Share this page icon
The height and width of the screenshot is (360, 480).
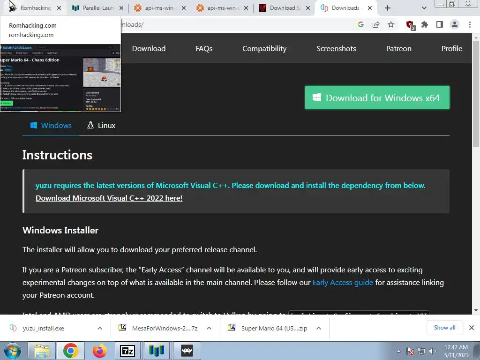point(376,24)
